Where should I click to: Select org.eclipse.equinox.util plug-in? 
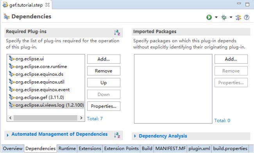(40, 82)
